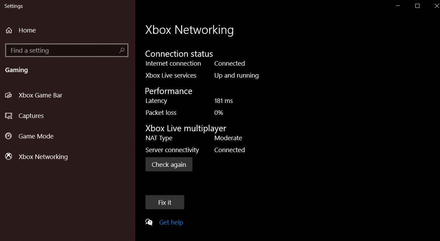
Task: Click the Xbox Live services label
Action: (171, 76)
